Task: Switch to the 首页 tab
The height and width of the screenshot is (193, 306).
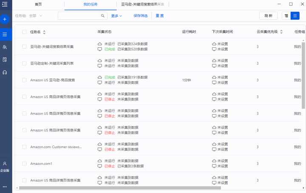Action: point(38,4)
